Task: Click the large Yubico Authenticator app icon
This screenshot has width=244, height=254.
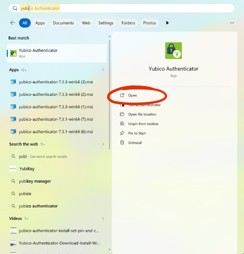Action: coord(174,51)
